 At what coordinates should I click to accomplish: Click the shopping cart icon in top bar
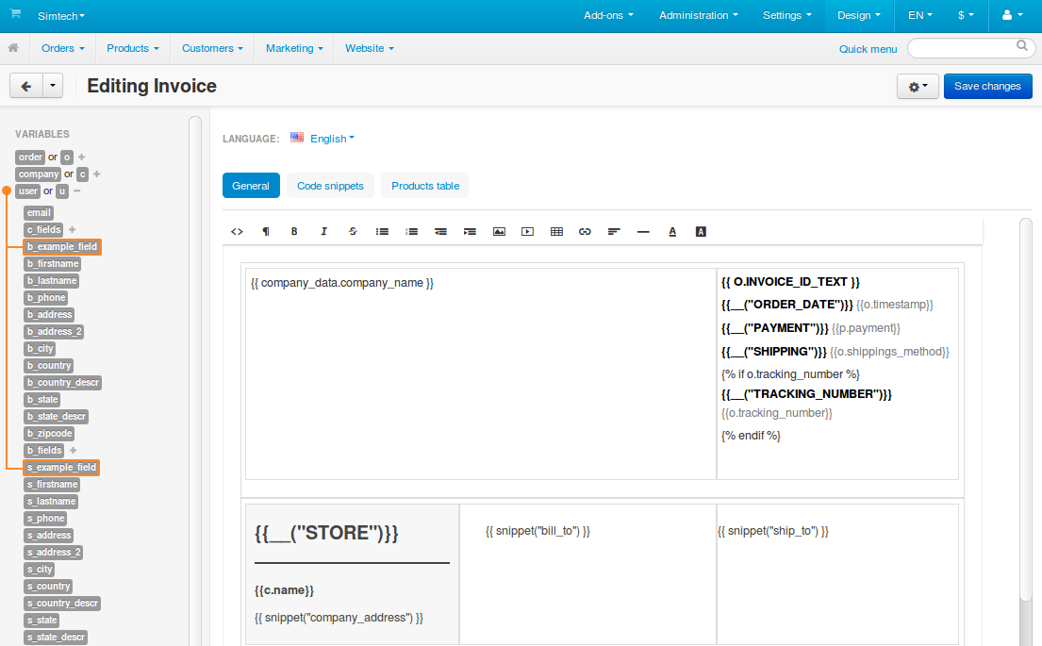tap(15, 14)
